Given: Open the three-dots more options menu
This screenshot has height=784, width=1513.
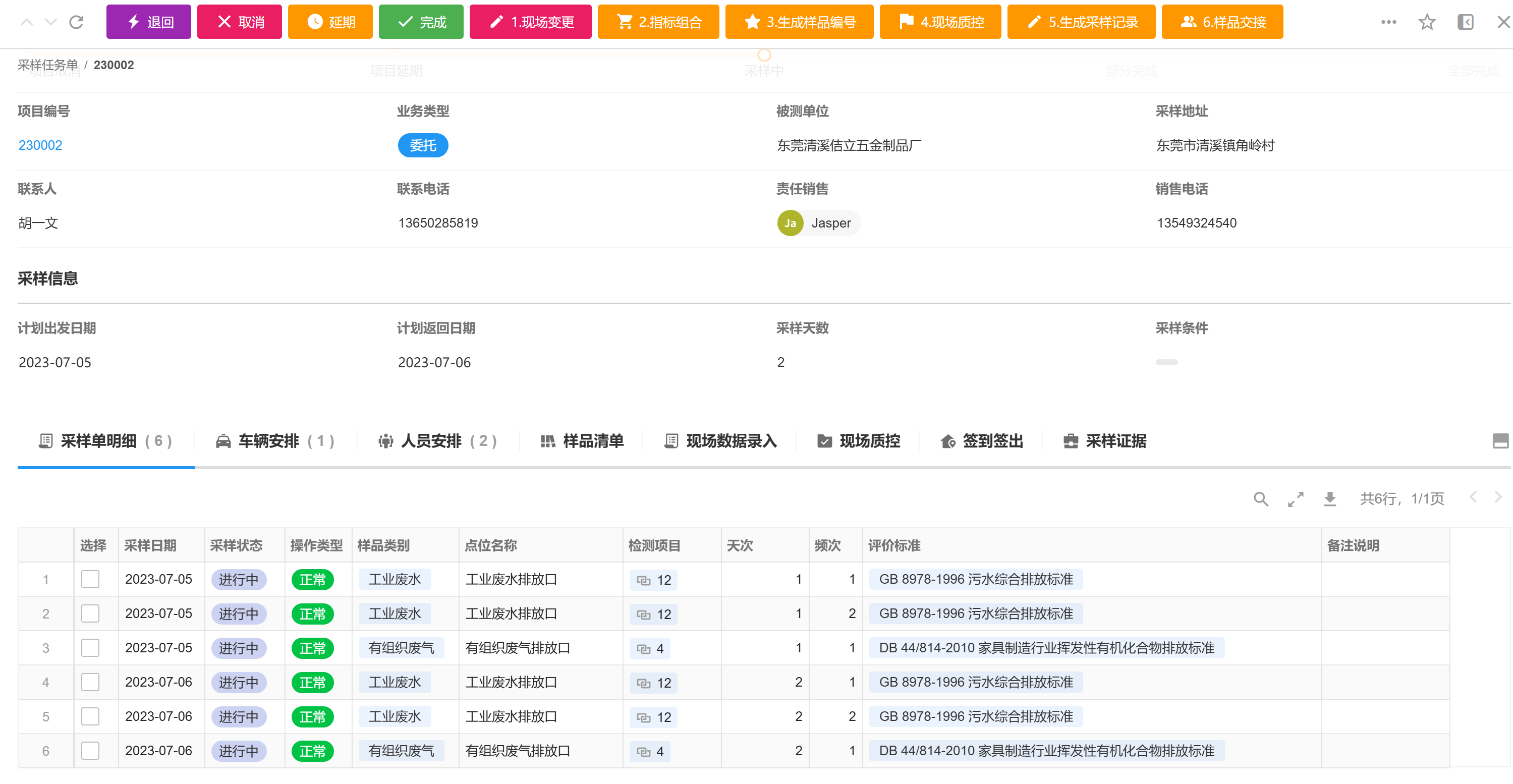Looking at the screenshot, I should (x=1388, y=22).
